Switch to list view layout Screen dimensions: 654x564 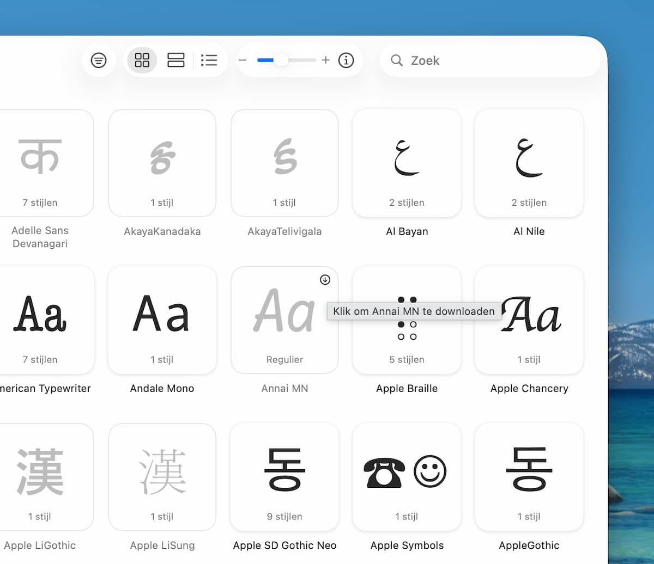pyautogui.click(x=209, y=60)
